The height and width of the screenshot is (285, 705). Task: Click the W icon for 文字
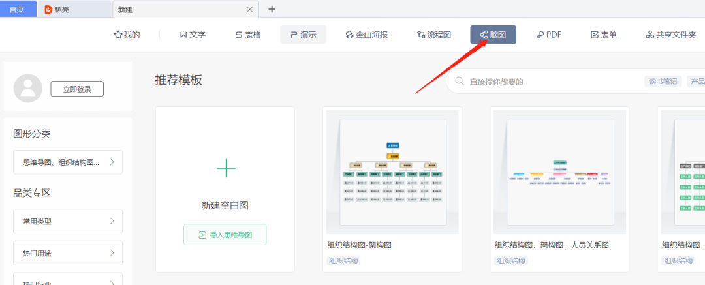(183, 35)
